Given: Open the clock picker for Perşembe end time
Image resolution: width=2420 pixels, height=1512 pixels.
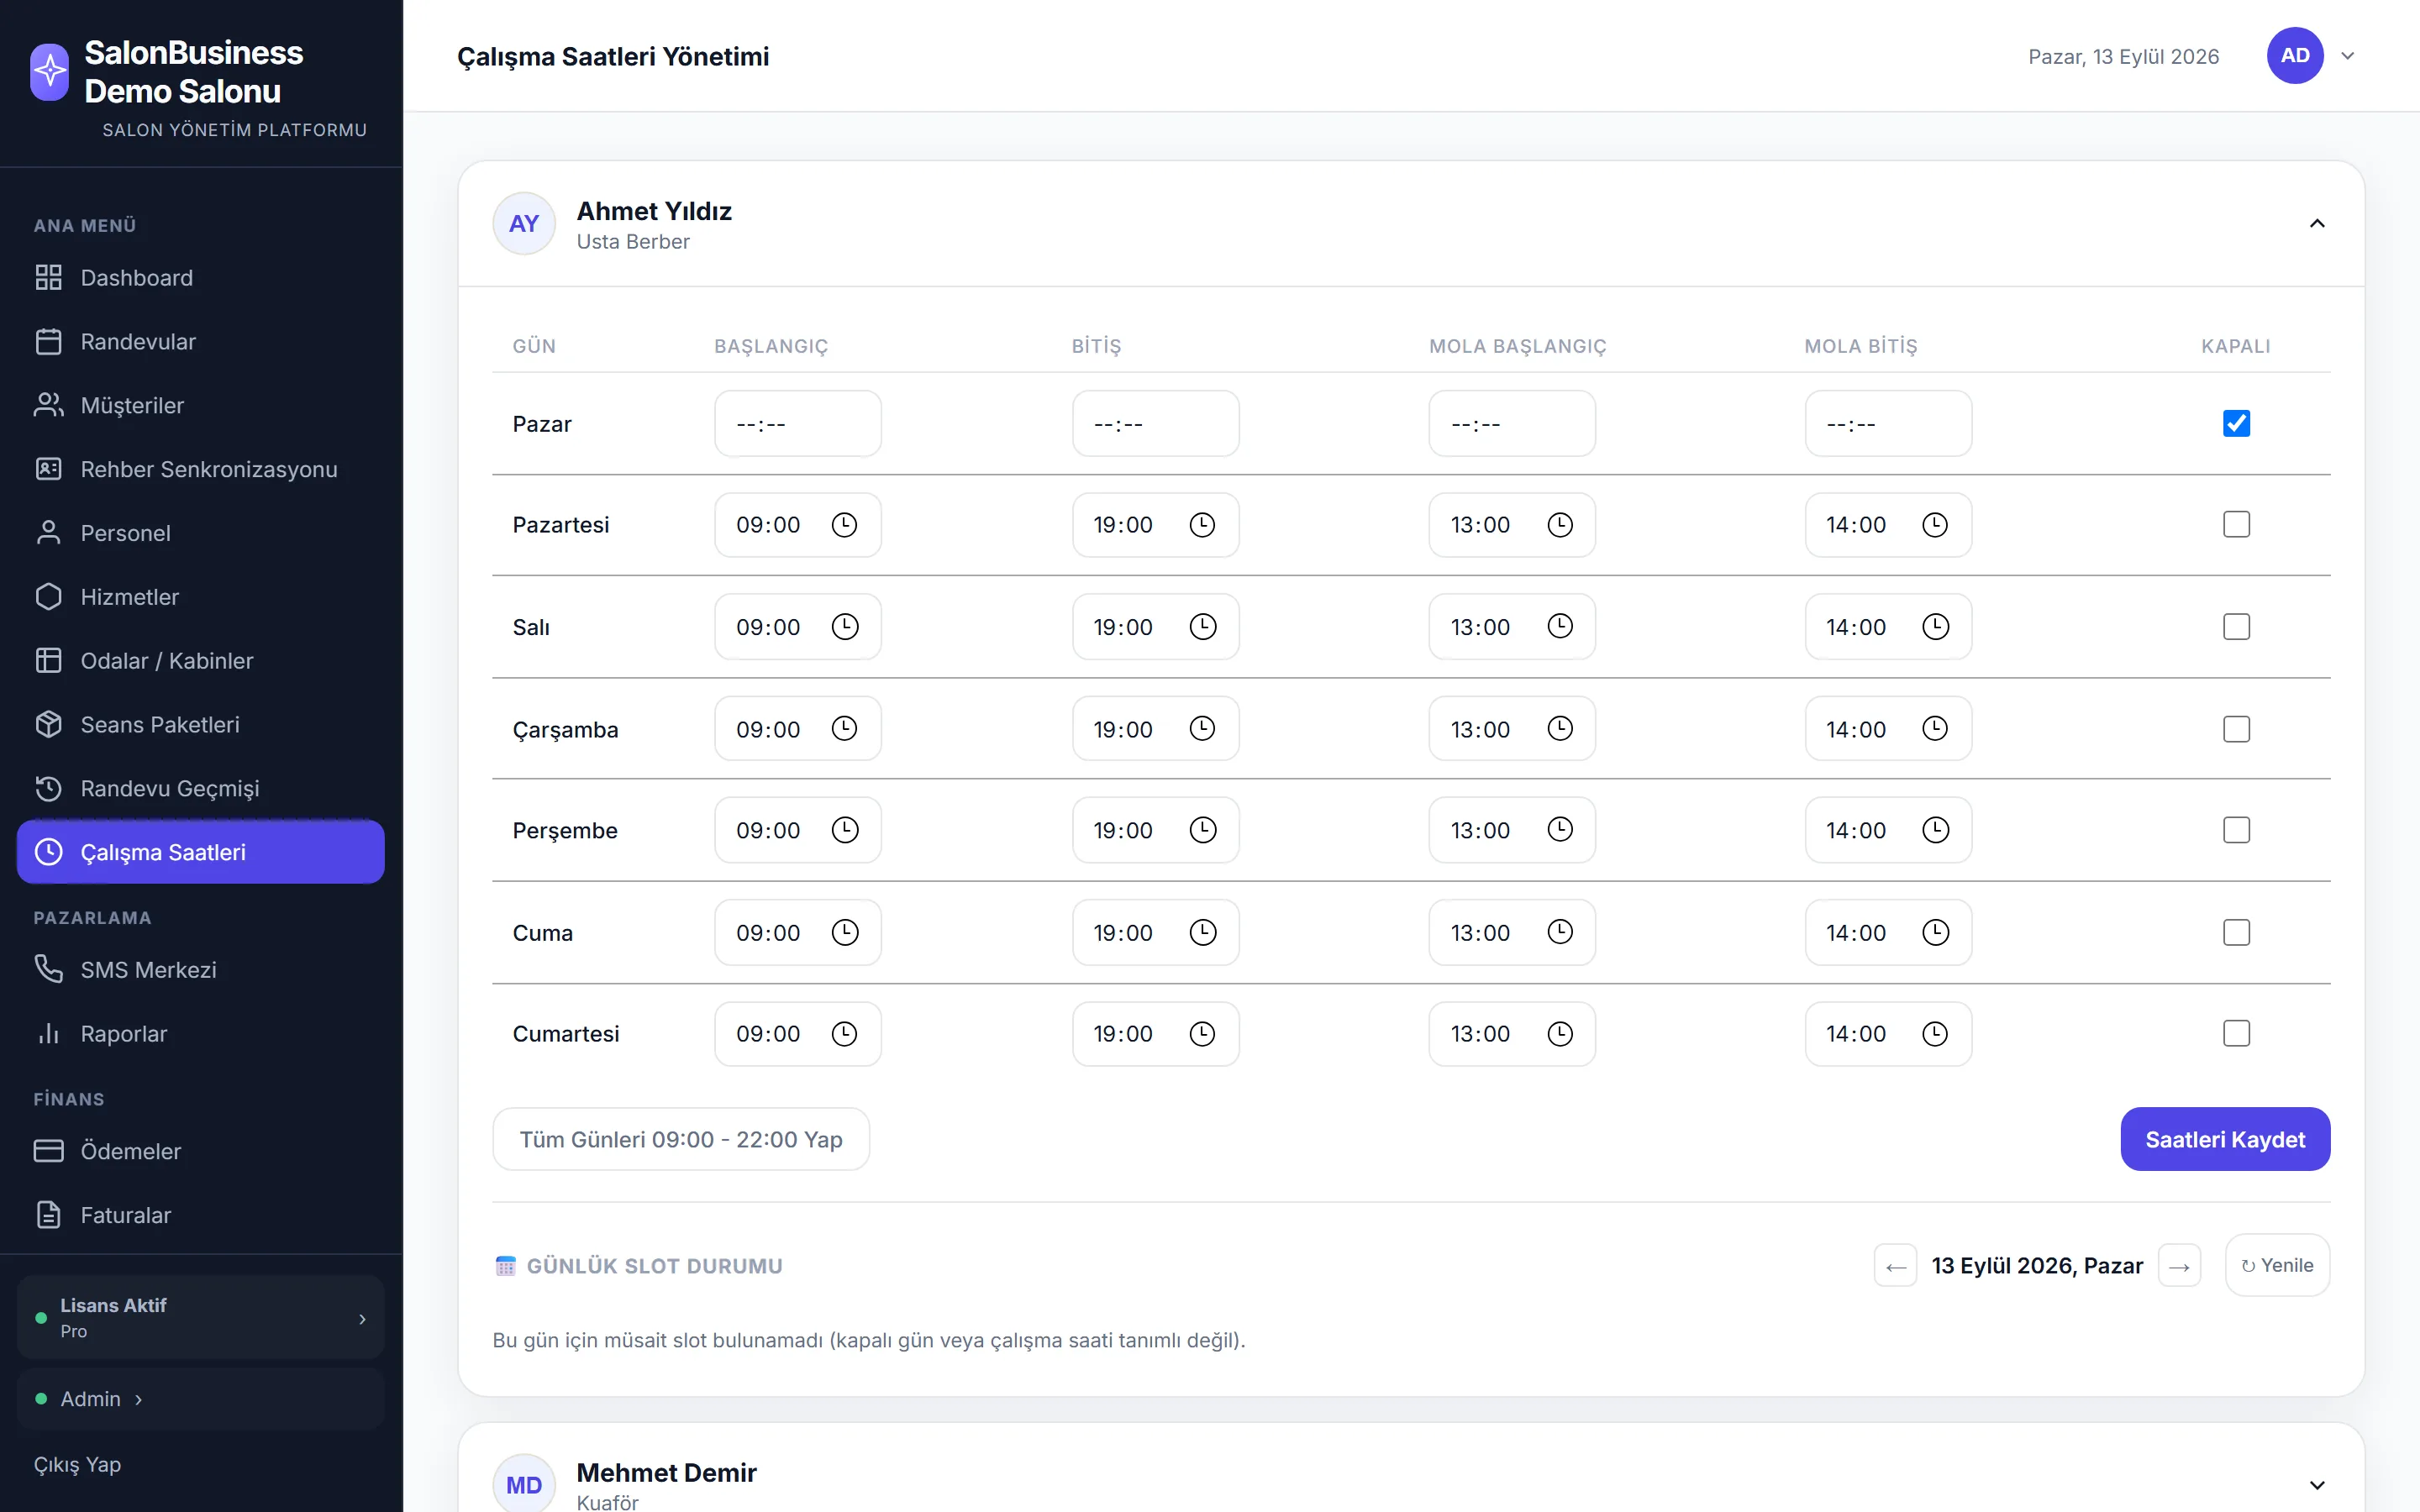Looking at the screenshot, I should [1202, 830].
